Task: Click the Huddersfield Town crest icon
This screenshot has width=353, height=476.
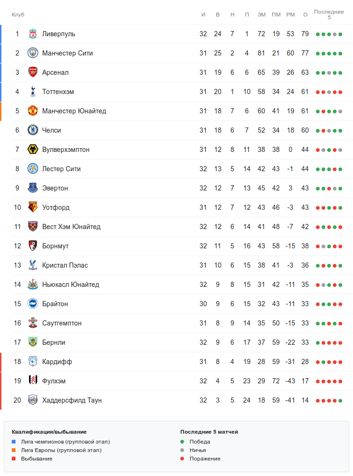Action: click(x=32, y=400)
